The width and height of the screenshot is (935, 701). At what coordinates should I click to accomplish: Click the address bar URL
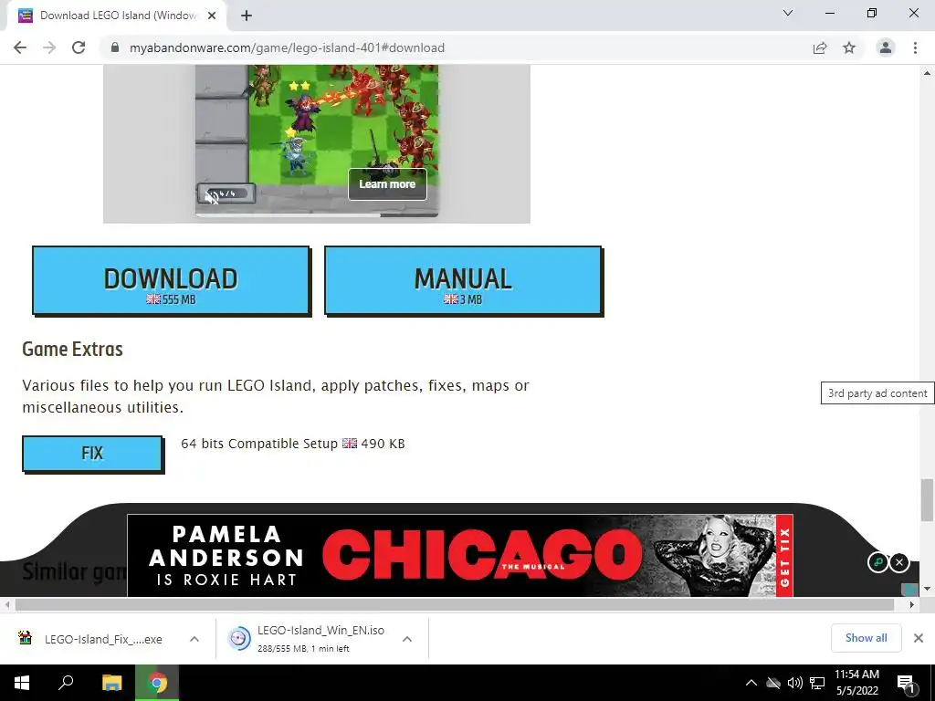pyautogui.click(x=287, y=47)
